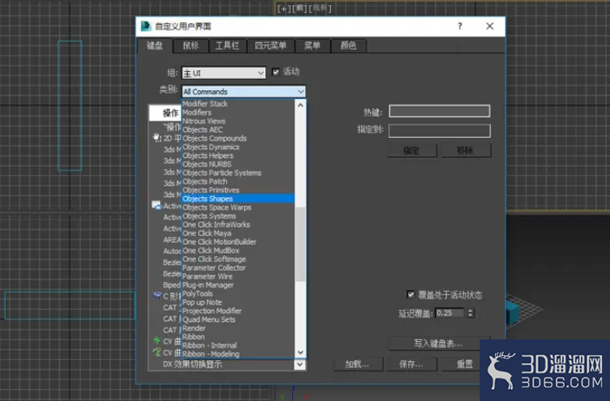Click viewport [+] label menu
Viewport: 610px width, 401px height.
(282, 9)
